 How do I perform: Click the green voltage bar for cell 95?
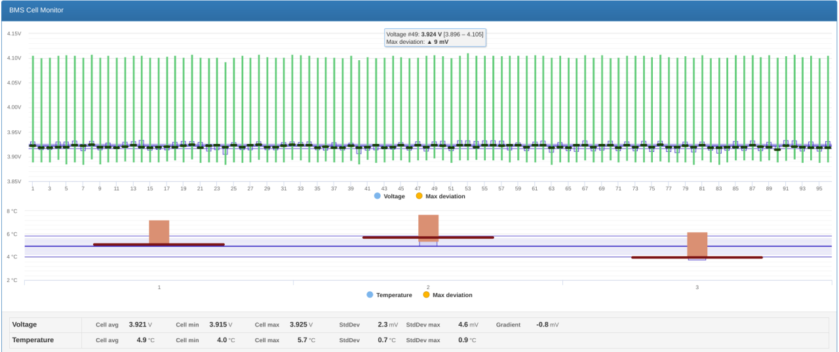pos(819,98)
